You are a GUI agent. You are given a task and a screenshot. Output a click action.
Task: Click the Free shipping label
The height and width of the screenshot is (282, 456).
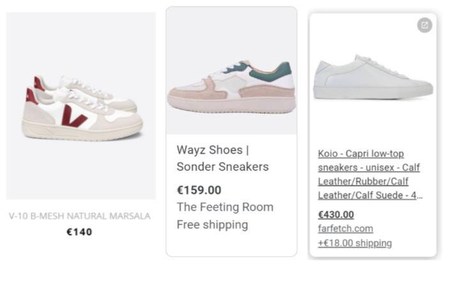click(212, 225)
